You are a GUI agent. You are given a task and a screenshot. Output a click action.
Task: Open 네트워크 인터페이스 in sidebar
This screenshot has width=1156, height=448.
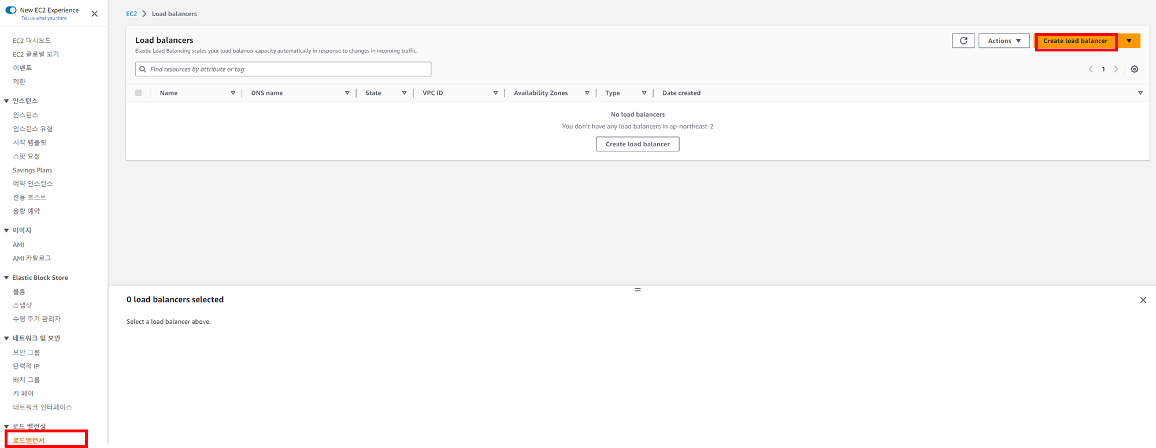(42, 408)
